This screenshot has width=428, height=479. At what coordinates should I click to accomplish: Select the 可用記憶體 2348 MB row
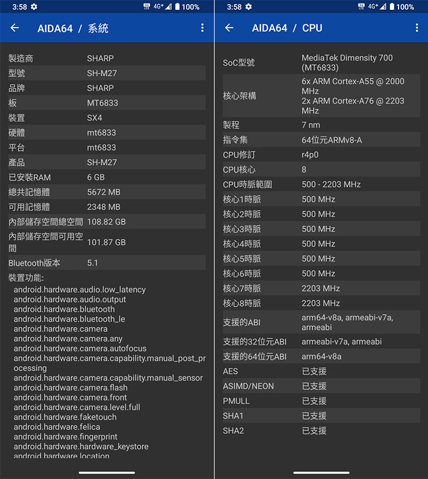[106, 207]
